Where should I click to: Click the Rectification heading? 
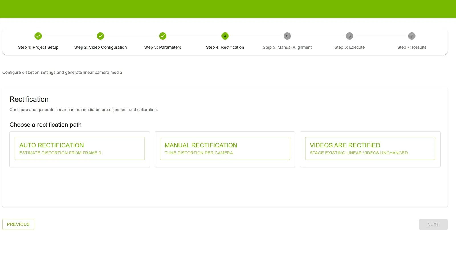[x=29, y=99]
